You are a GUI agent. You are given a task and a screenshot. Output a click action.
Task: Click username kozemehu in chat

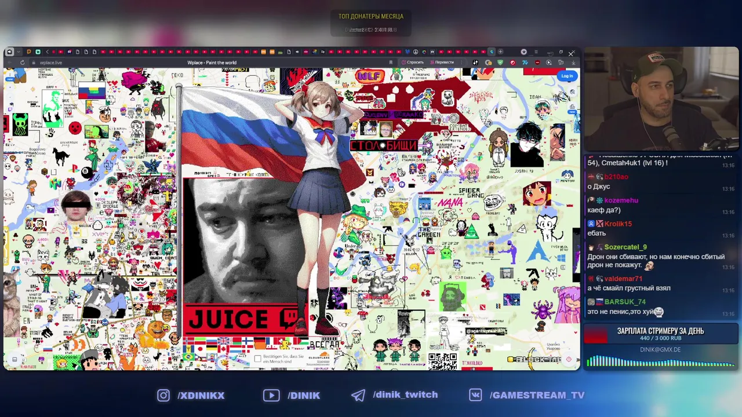pyautogui.click(x=621, y=200)
